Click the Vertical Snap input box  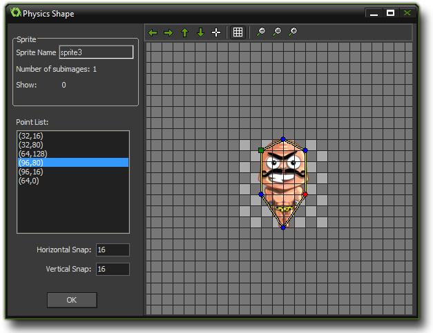pos(113,269)
